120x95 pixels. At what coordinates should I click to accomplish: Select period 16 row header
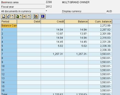9,90
